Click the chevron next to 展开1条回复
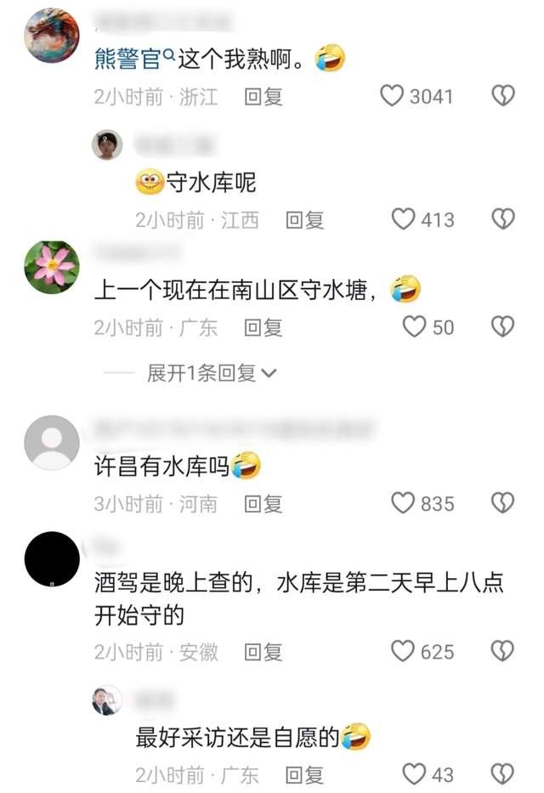The width and height of the screenshot is (544, 793). [x=269, y=374]
